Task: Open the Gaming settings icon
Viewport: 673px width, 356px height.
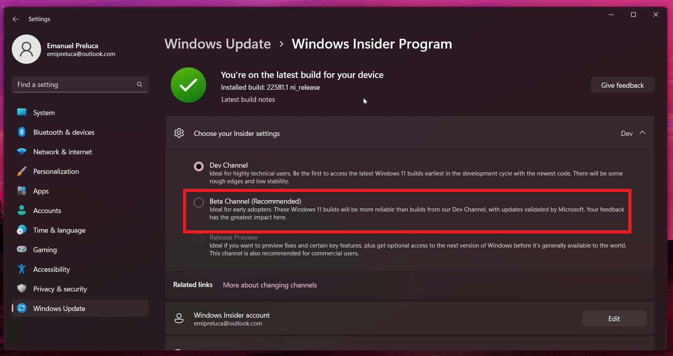Action: (22, 249)
